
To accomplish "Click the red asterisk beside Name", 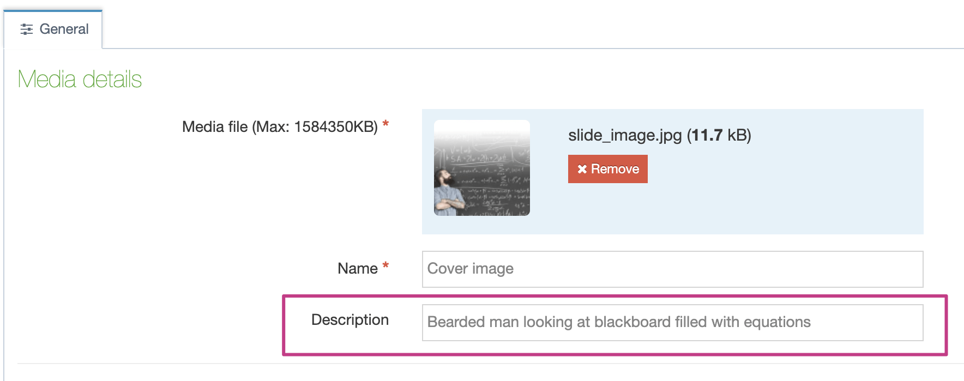I will pyautogui.click(x=385, y=265).
